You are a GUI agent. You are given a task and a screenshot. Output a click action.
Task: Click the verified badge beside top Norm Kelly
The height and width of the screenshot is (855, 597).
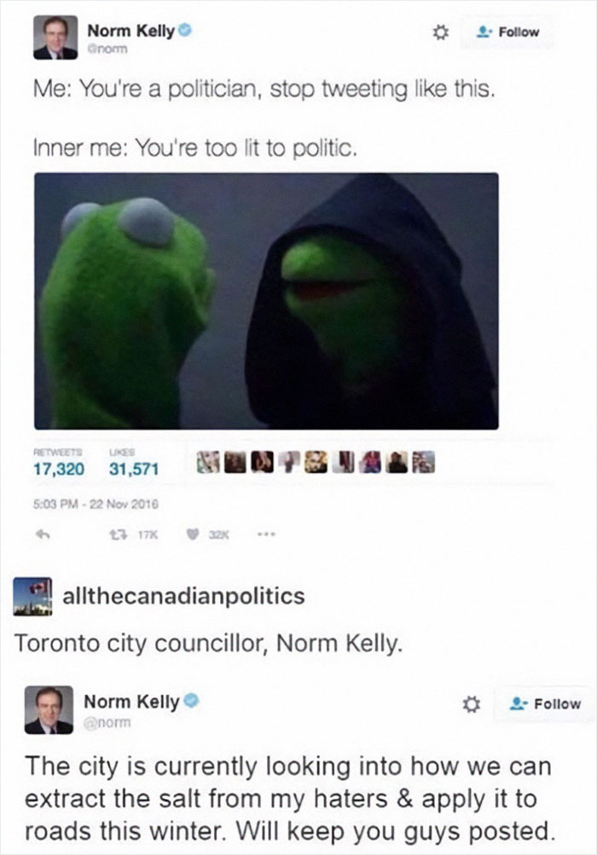(185, 31)
